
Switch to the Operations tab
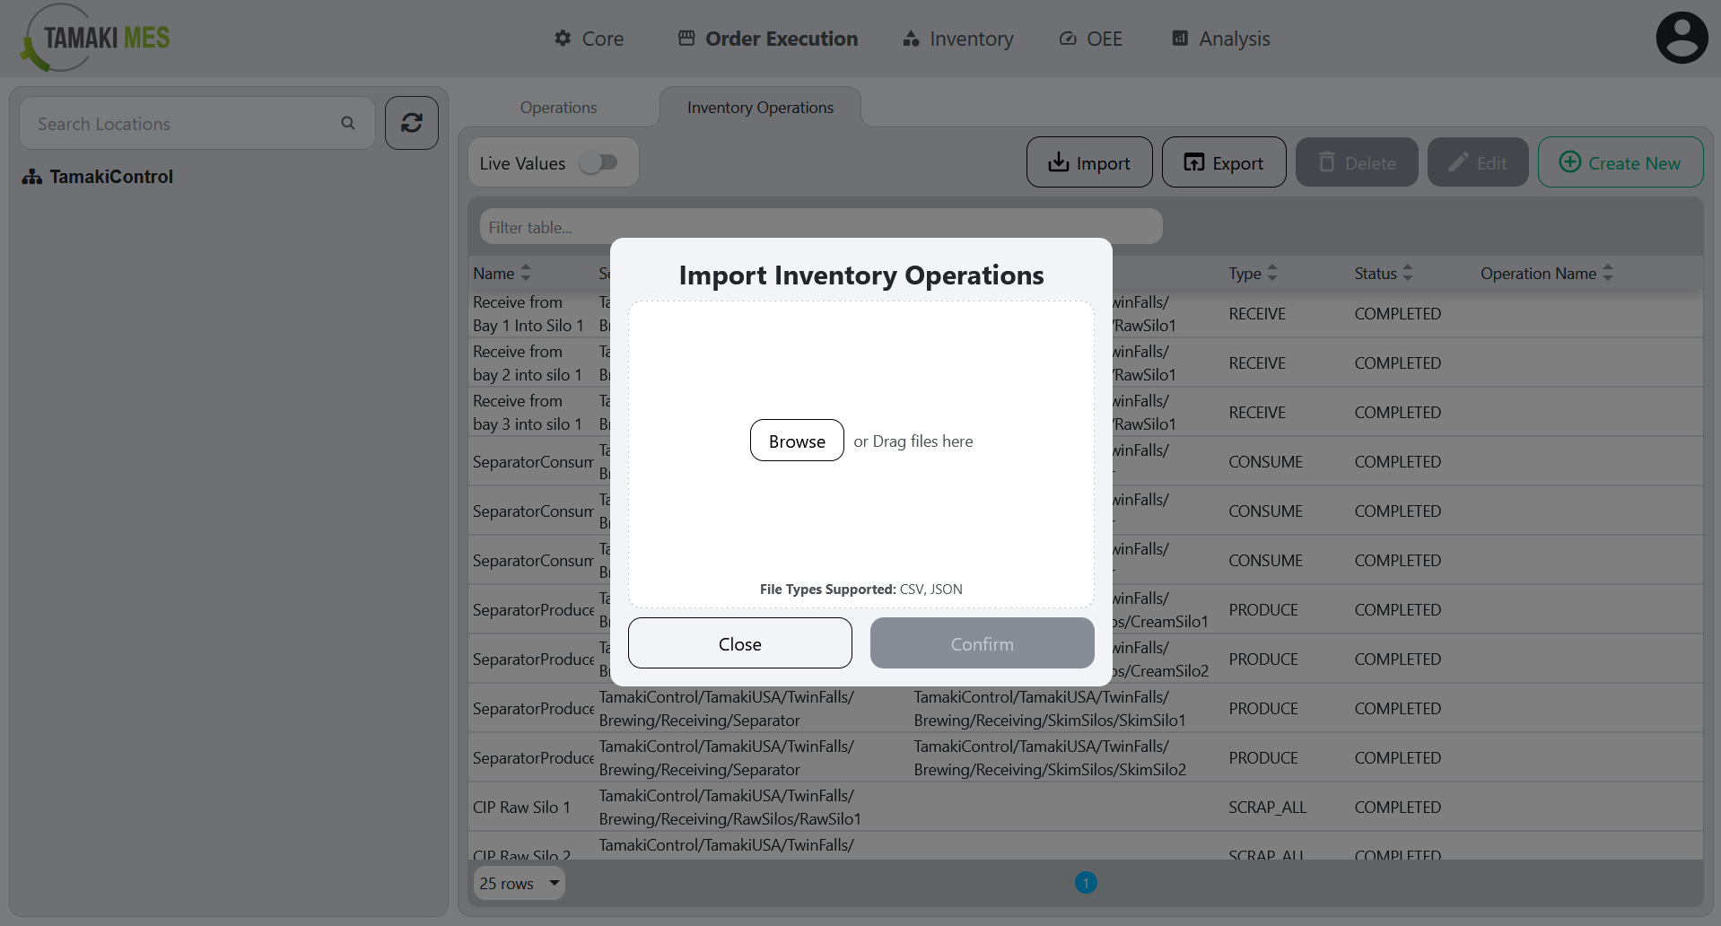click(x=557, y=107)
